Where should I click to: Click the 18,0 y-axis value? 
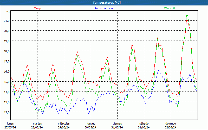pos(7,51)
